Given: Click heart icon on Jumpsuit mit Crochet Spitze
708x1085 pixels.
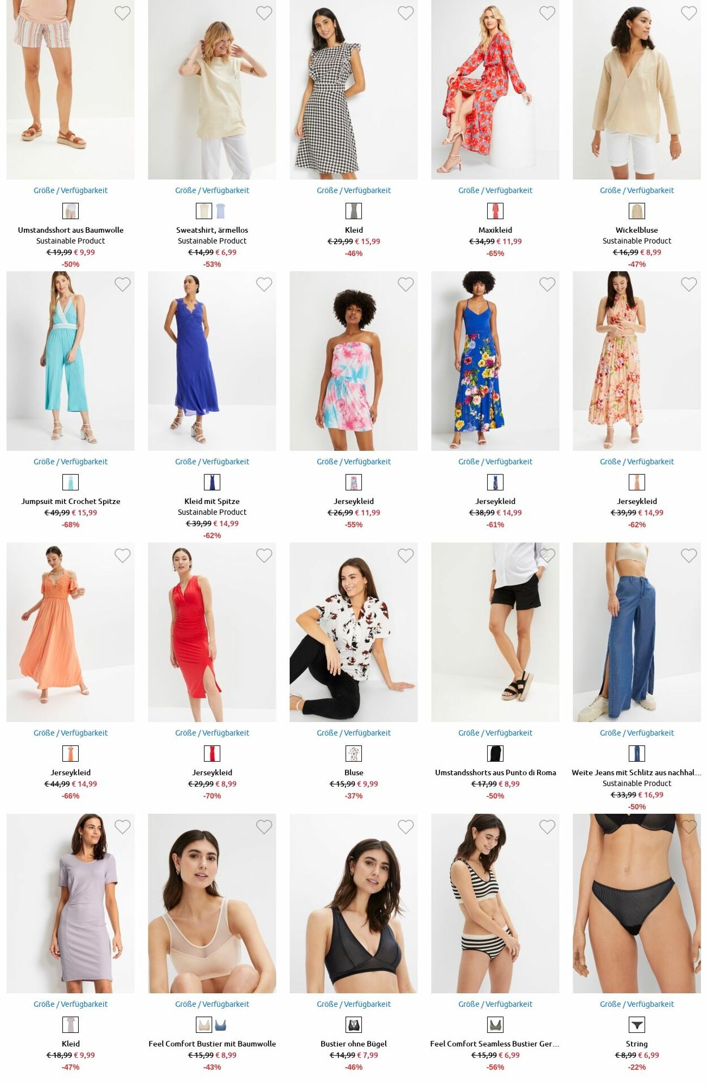Looking at the screenshot, I should [122, 284].
